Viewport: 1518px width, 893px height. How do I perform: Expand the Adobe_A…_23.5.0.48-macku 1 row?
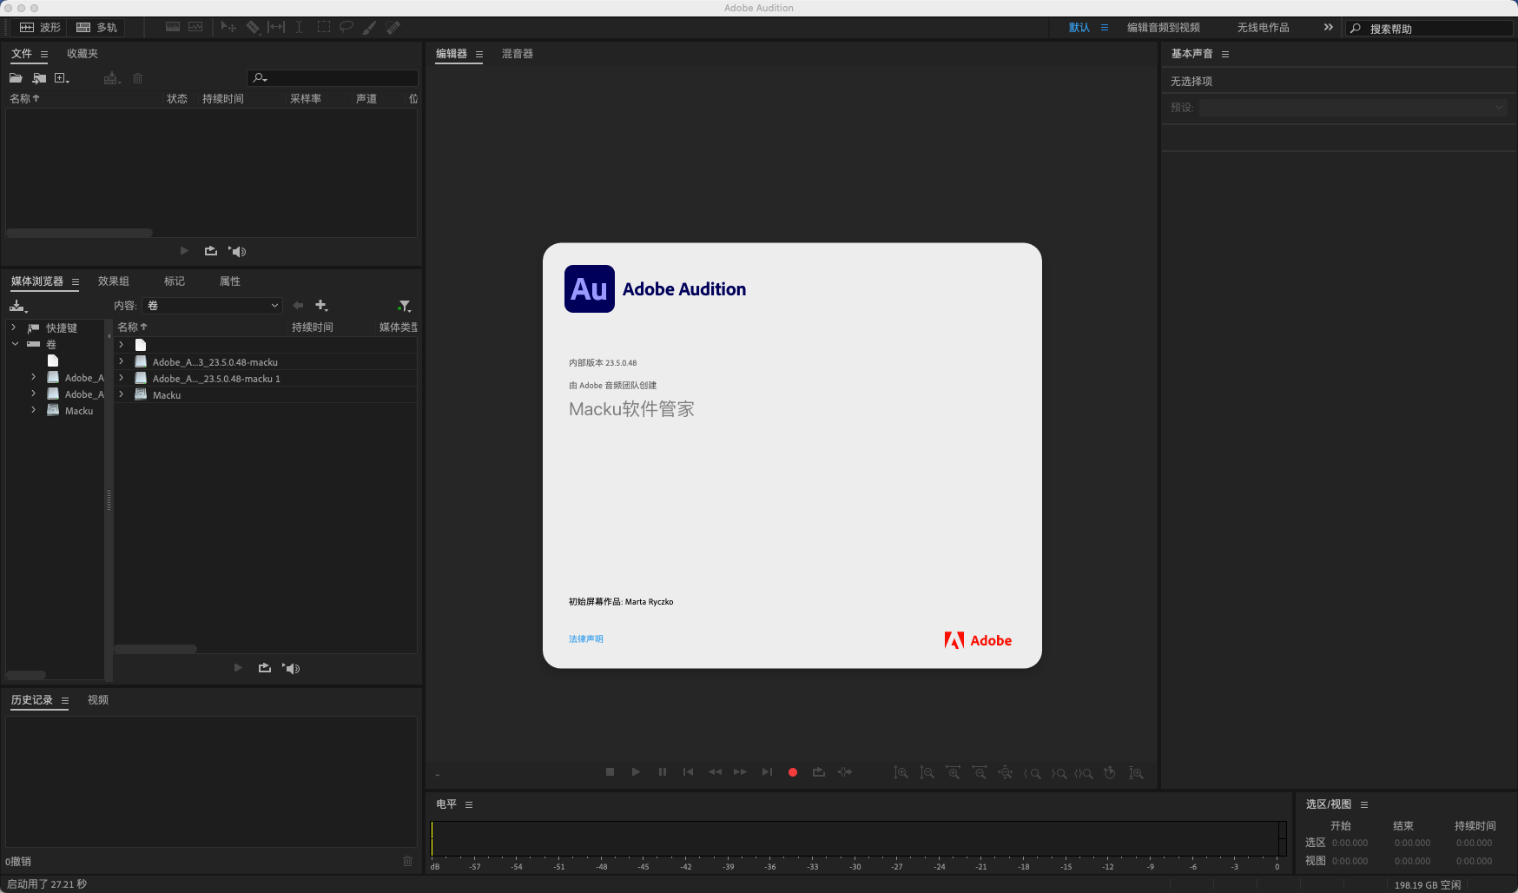pyautogui.click(x=121, y=378)
